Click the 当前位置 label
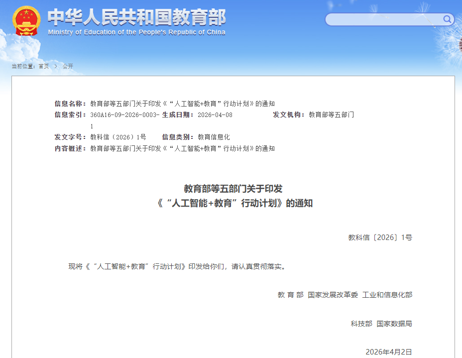This screenshot has height=358, width=462. [x=23, y=66]
